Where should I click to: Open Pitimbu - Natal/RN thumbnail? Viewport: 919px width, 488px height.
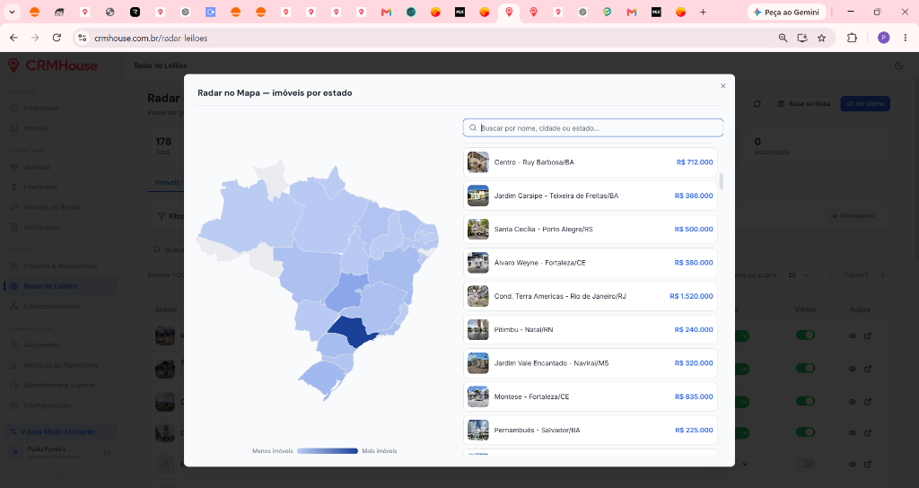(x=477, y=330)
